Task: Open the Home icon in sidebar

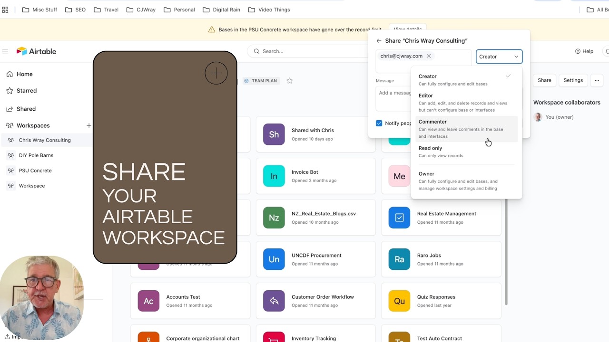Action: (10, 74)
